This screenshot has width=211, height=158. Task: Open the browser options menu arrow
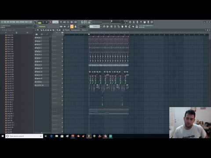[x=1, y=30]
